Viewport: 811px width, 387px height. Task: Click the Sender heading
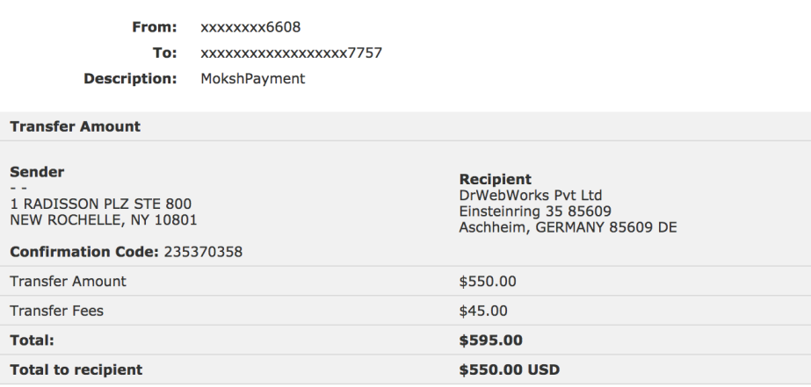(x=37, y=172)
